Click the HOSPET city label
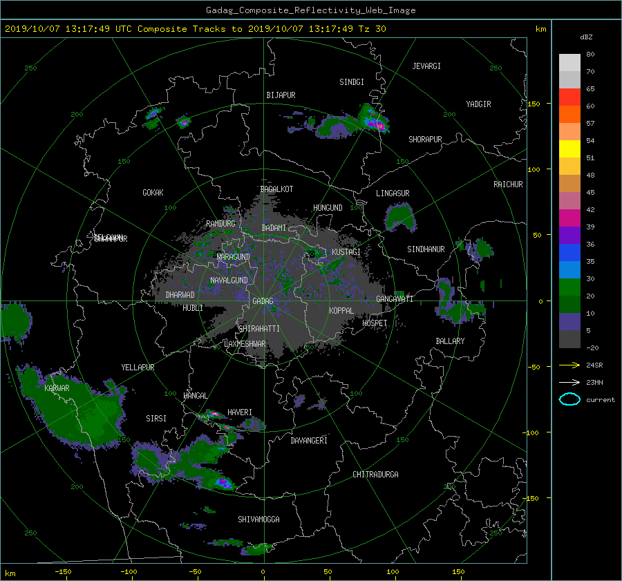Screen dimensions: 622x581 point(375,323)
